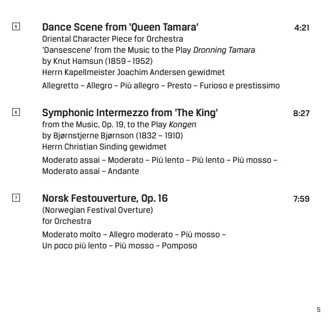Viewport: 328px width, 319px height.
Task: Click the dedication Herrn Christian Sinding gewidmet
Action: (x=104, y=147)
